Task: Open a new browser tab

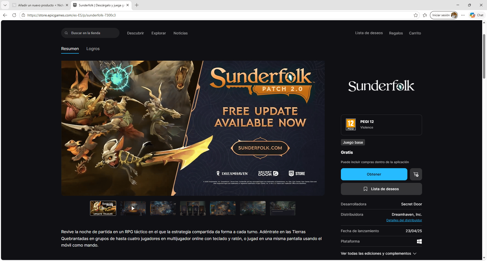Action: click(137, 5)
